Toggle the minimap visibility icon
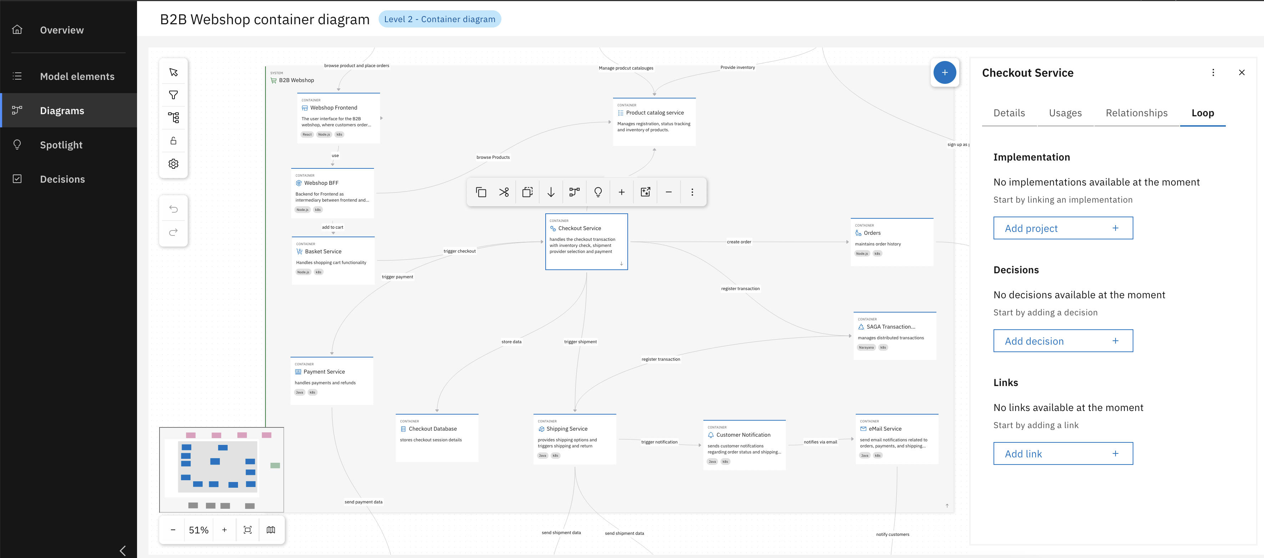The height and width of the screenshot is (558, 1264). coord(271,529)
